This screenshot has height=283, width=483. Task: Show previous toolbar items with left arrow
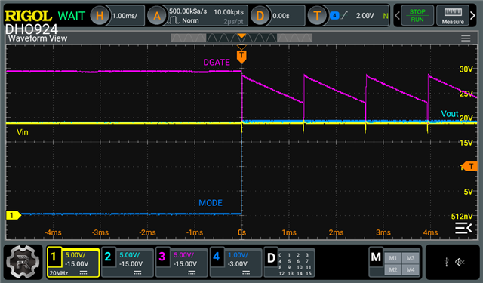[398, 15]
